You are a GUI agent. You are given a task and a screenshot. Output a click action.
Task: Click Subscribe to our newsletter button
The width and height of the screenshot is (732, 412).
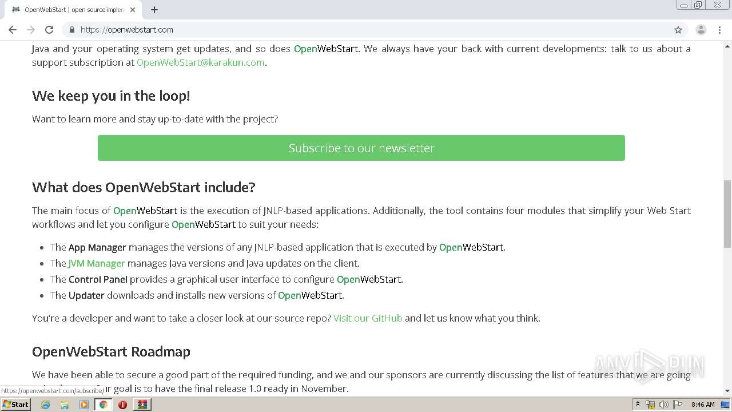(361, 148)
